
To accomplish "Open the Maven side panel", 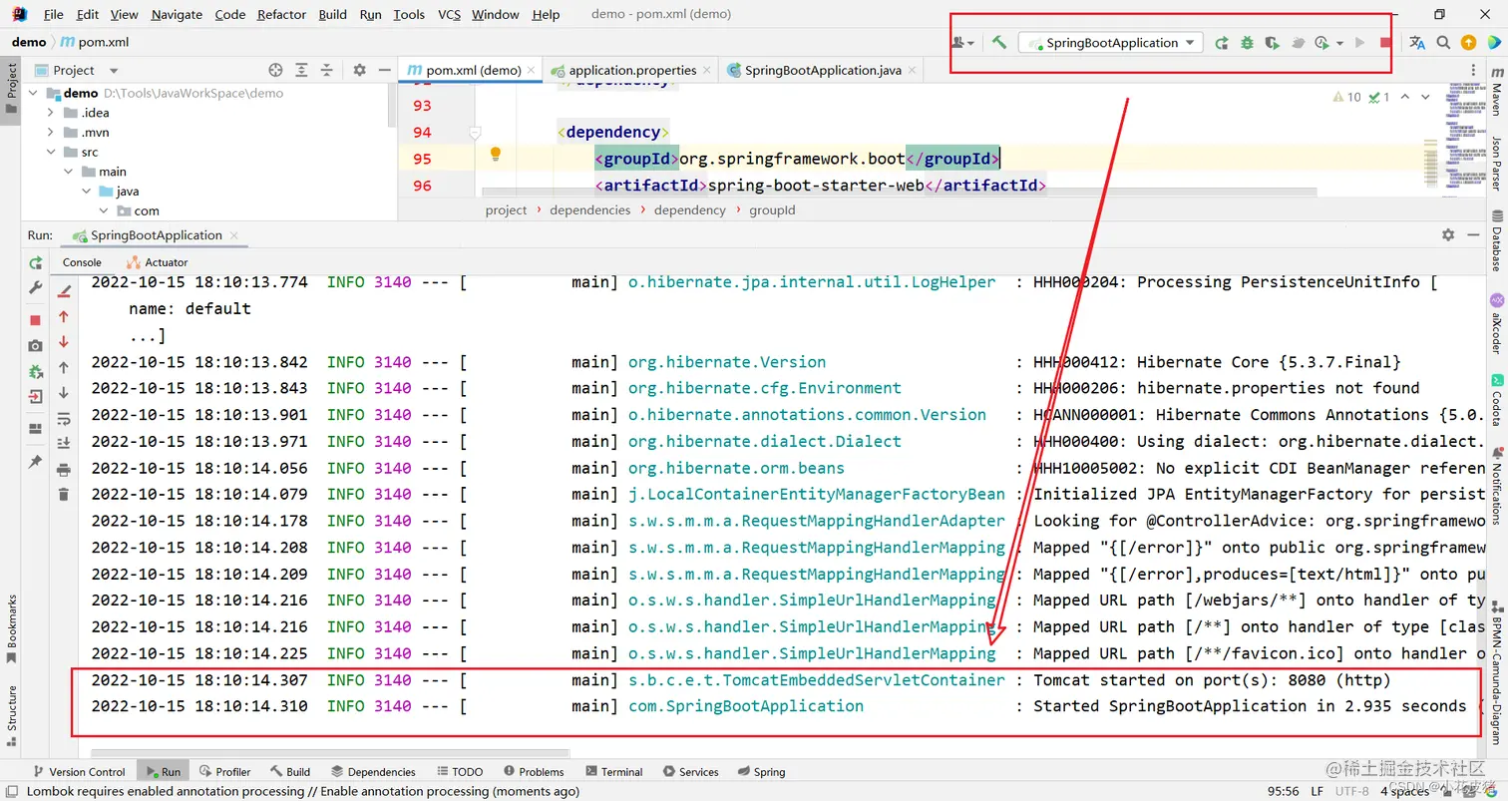I will pyautogui.click(x=1496, y=93).
